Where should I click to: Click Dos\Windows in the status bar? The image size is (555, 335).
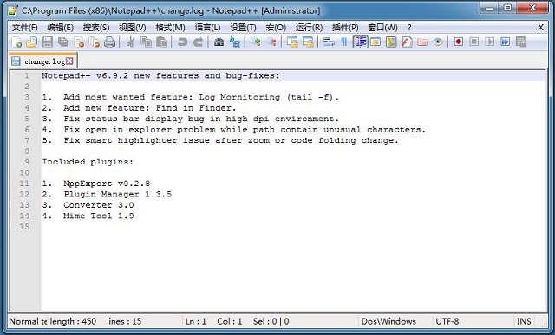tap(388, 321)
